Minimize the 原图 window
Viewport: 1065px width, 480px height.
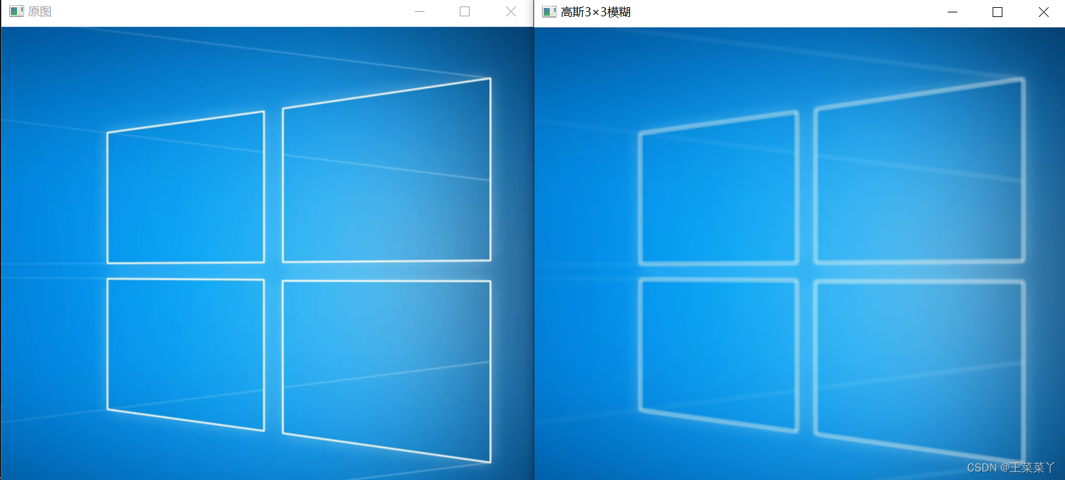(419, 12)
